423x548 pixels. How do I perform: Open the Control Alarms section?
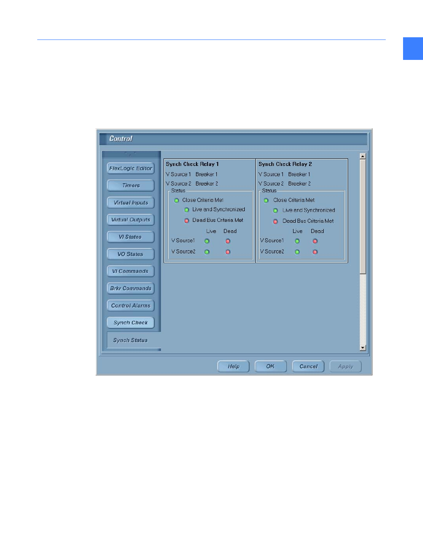point(130,306)
